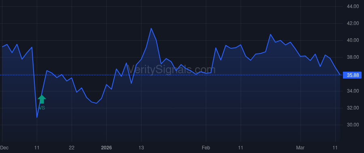
Task: Click the 30.00 price axis label
Action: (x=353, y=125)
